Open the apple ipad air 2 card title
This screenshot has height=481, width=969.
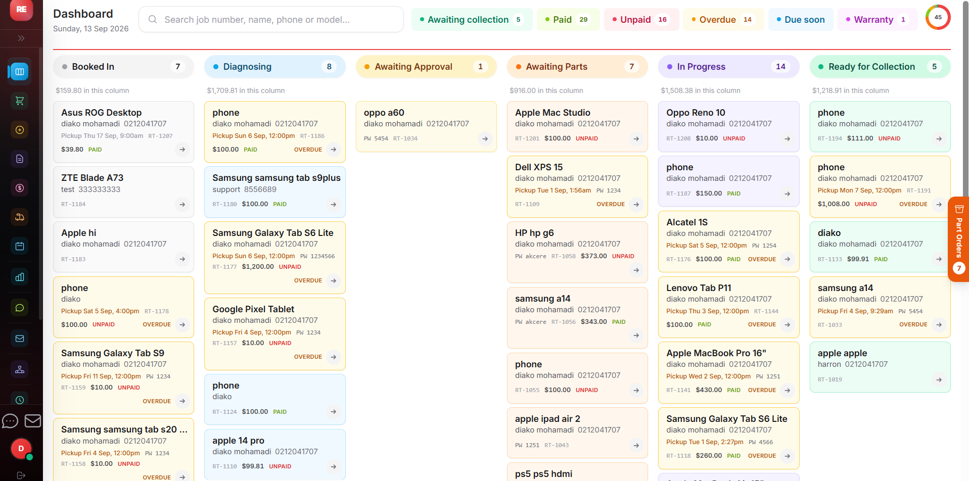tap(547, 419)
